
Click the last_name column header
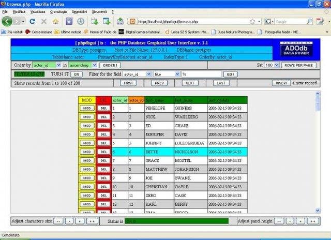[191, 100]
